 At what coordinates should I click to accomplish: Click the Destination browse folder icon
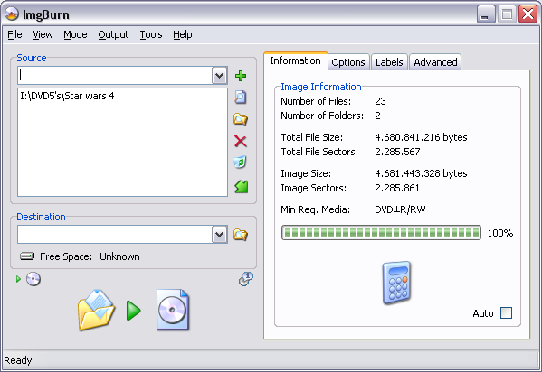pos(241,235)
